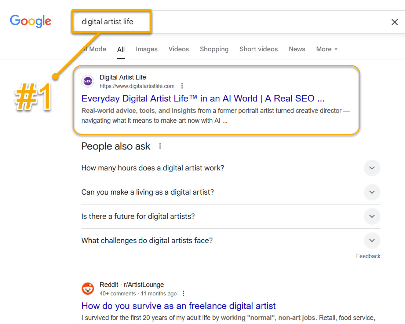
Task: Open People also ask options menu
Action: coord(160,146)
